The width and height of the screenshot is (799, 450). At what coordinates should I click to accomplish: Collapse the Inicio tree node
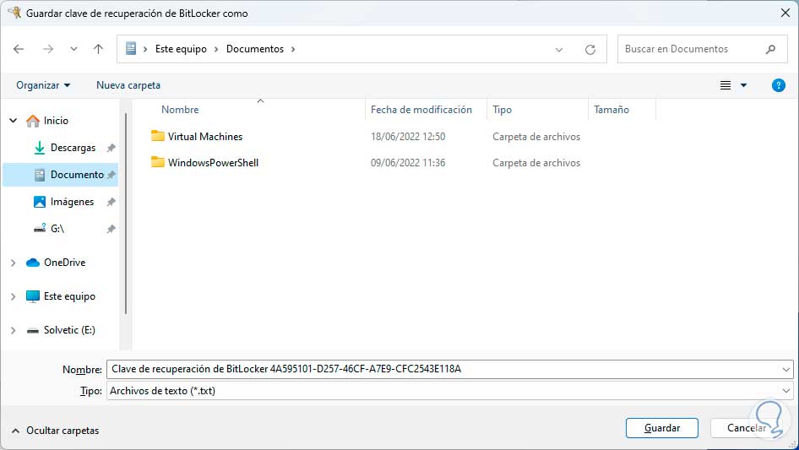14,121
